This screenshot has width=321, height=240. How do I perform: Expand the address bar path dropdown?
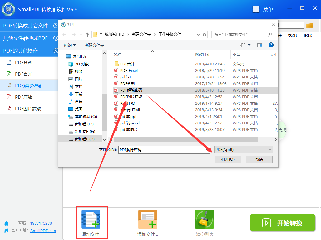pyautogui.click(x=198, y=34)
